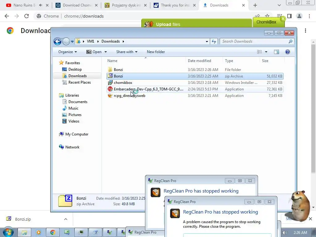316x237 pixels.
Task: Open the Organize menu
Action: tap(68, 52)
